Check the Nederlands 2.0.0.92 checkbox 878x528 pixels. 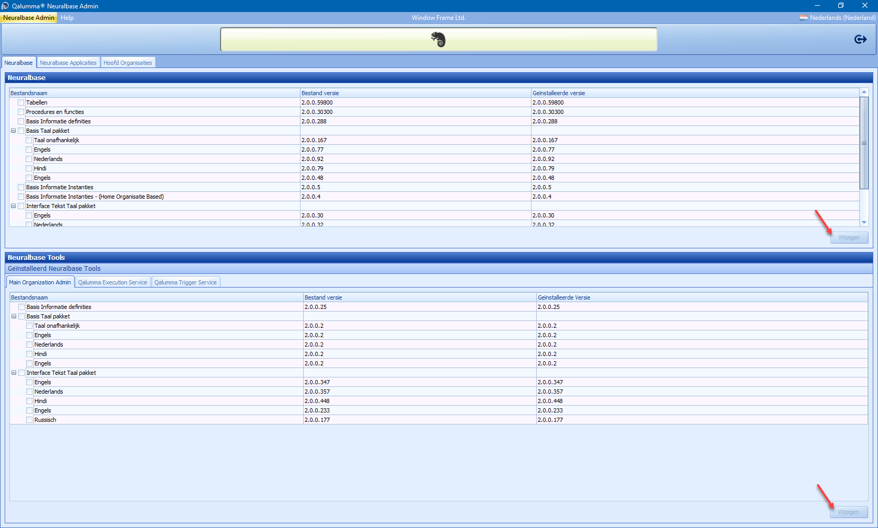pyautogui.click(x=29, y=159)
